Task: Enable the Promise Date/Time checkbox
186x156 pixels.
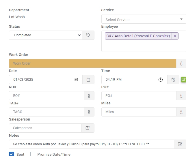Action: coord(33,154)
